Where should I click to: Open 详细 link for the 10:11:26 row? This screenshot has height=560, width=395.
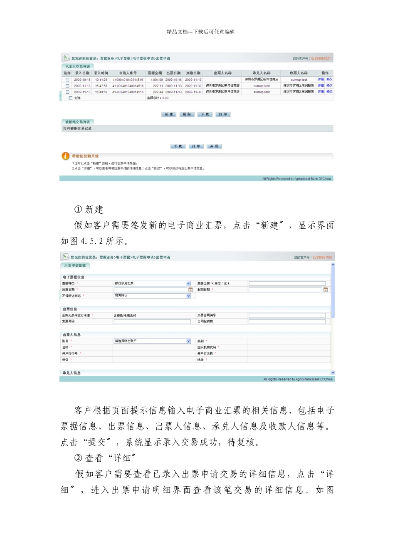321,79
